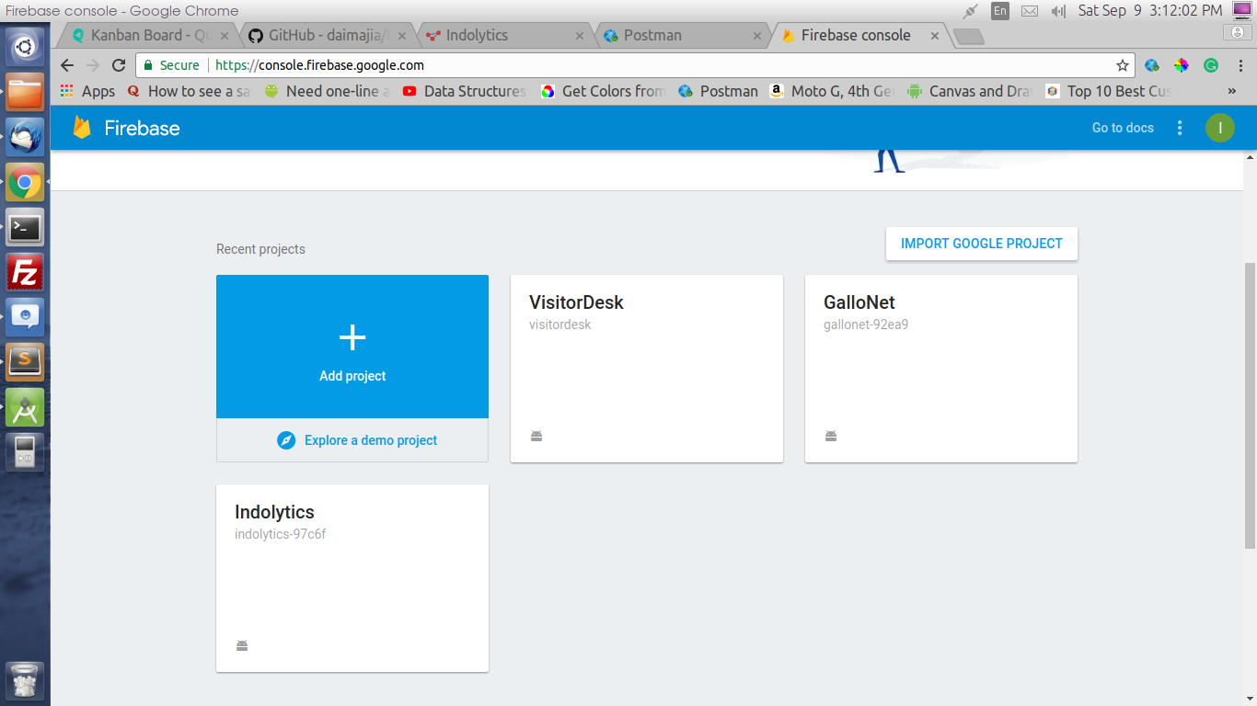Click the globe extension icon next to the star
The image size is (1257, 706).
click(x=1152, y=65)
